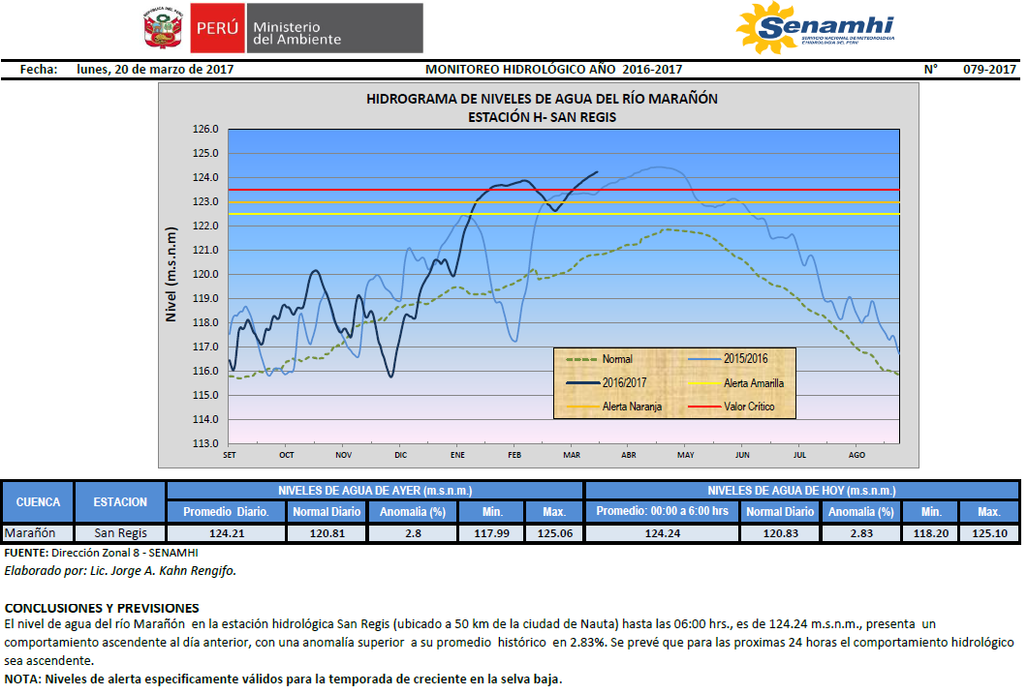This screenshot has height=694, width=1028.
Task: Click the Peru coat of arms emblem
Action: pos(164,28)
